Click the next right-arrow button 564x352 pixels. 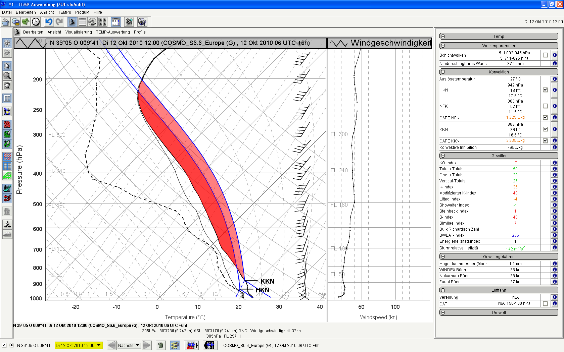[x=147, y=345]
